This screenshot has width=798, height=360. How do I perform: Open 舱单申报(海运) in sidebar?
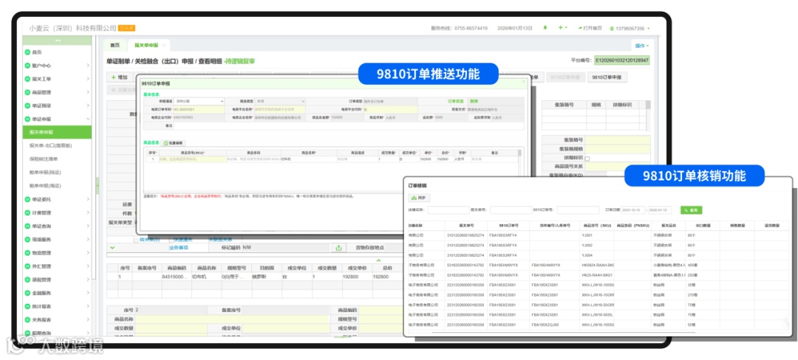[x=45, y=186]
